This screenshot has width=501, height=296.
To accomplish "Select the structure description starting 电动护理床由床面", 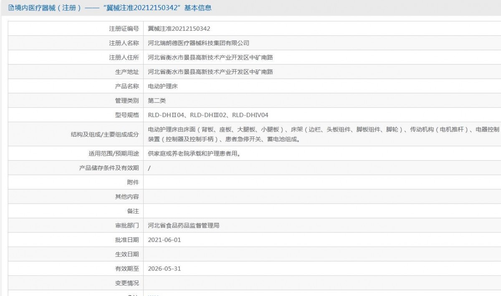I will tap(324, 134).
